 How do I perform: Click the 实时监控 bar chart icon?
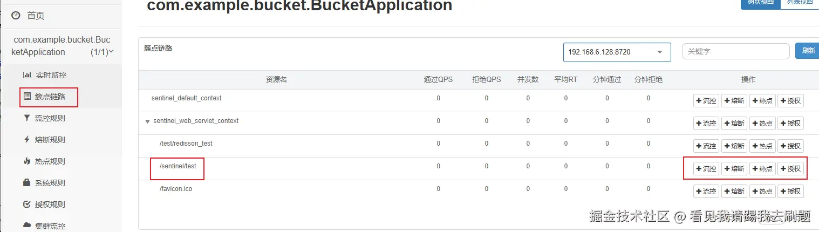pos(27,75)
